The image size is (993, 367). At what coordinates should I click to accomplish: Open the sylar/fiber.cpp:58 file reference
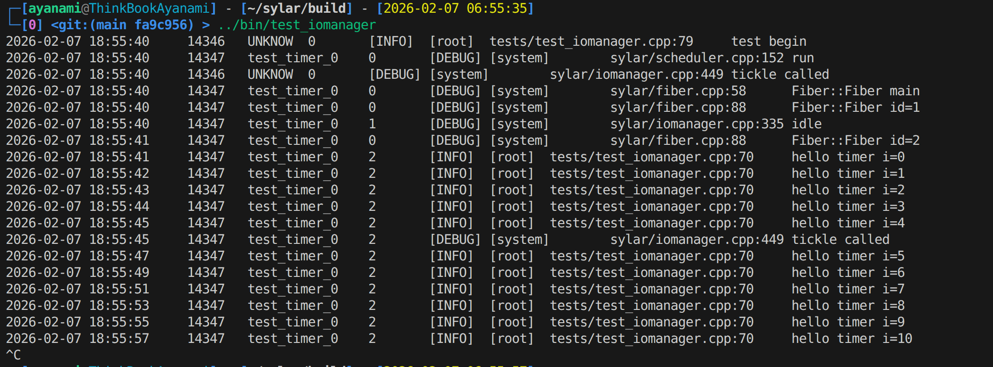[x=678, y=91]
